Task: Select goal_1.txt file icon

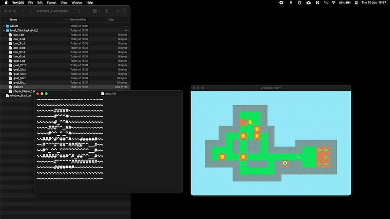Action: coord(11,61)
